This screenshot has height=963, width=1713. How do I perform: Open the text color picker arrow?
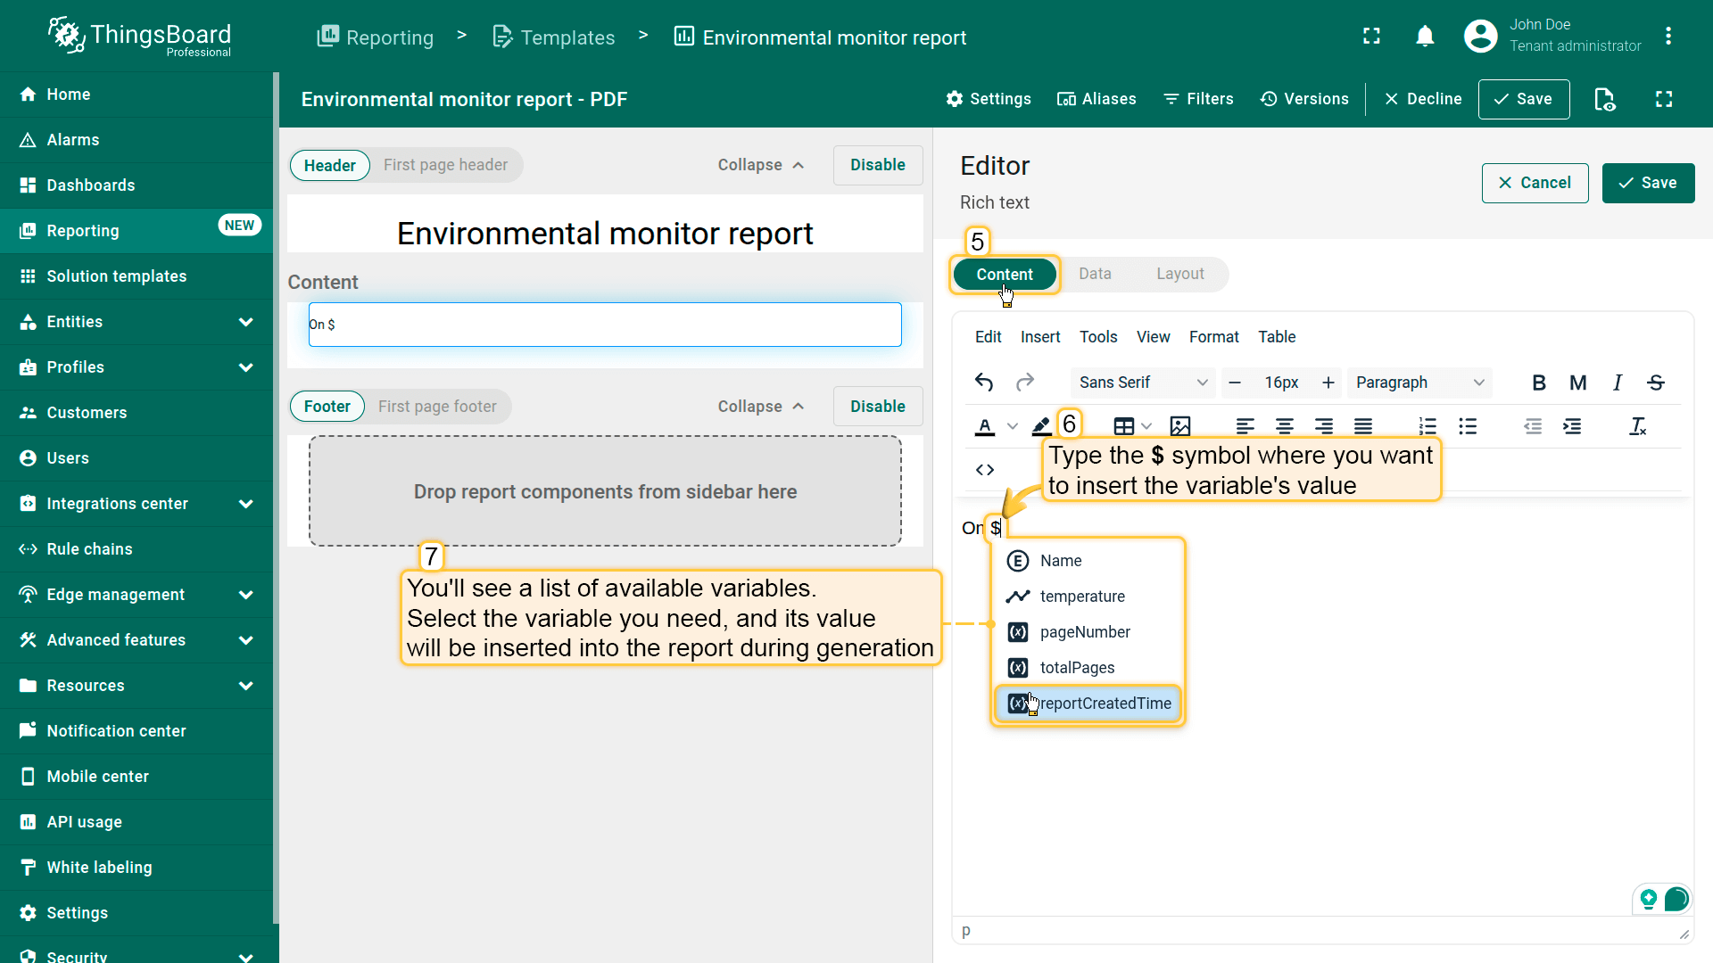[x=1012, y=426]
